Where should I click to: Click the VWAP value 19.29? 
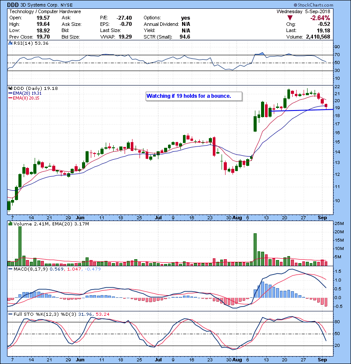click(125, 37)
